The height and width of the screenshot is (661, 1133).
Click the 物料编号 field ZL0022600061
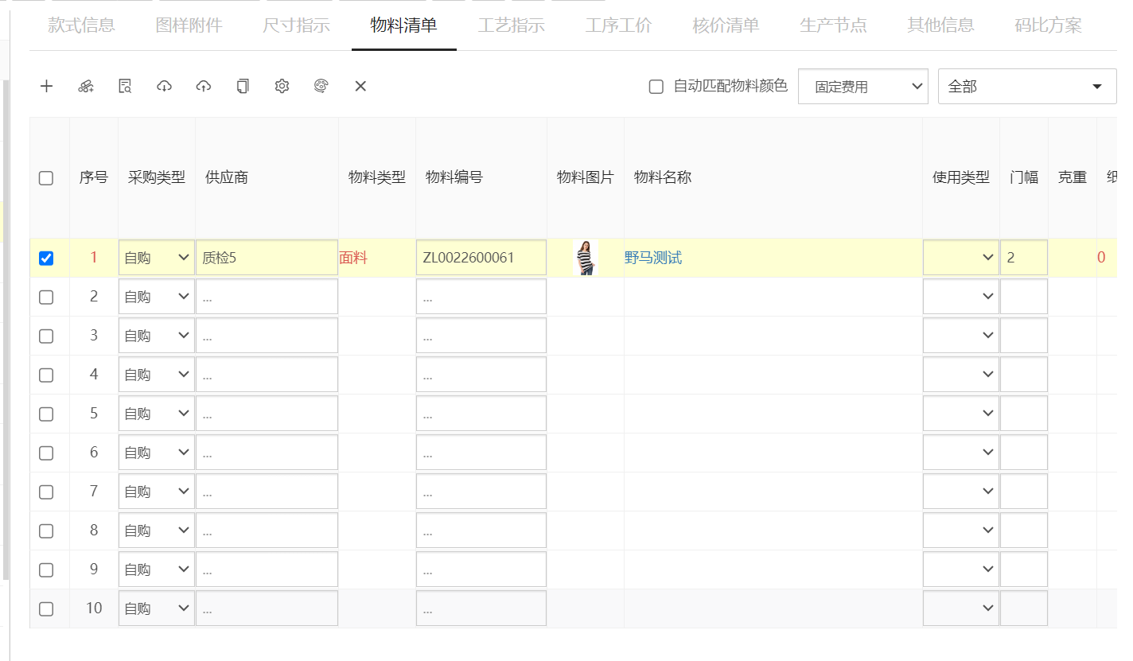(481, 258)
